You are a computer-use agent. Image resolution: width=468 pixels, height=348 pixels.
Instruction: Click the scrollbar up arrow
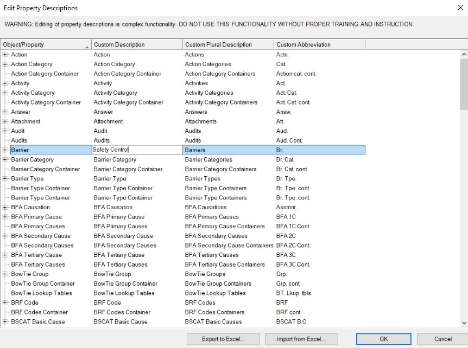coord(464,55)
